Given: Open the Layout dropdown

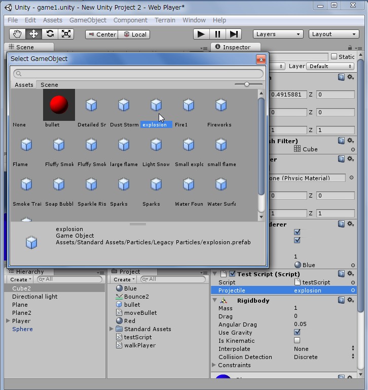Looking at the screenshot, I should (x=334, y=34).
